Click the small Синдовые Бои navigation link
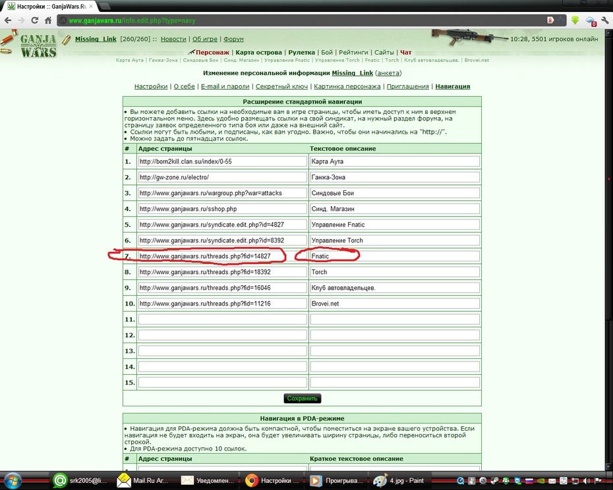The width and height of the screenshot is (613, 490). pyautogui.click(x=200, y=60)
